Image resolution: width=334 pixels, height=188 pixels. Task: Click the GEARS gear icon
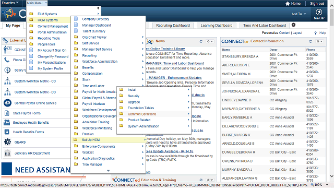[x=7, y=142]
